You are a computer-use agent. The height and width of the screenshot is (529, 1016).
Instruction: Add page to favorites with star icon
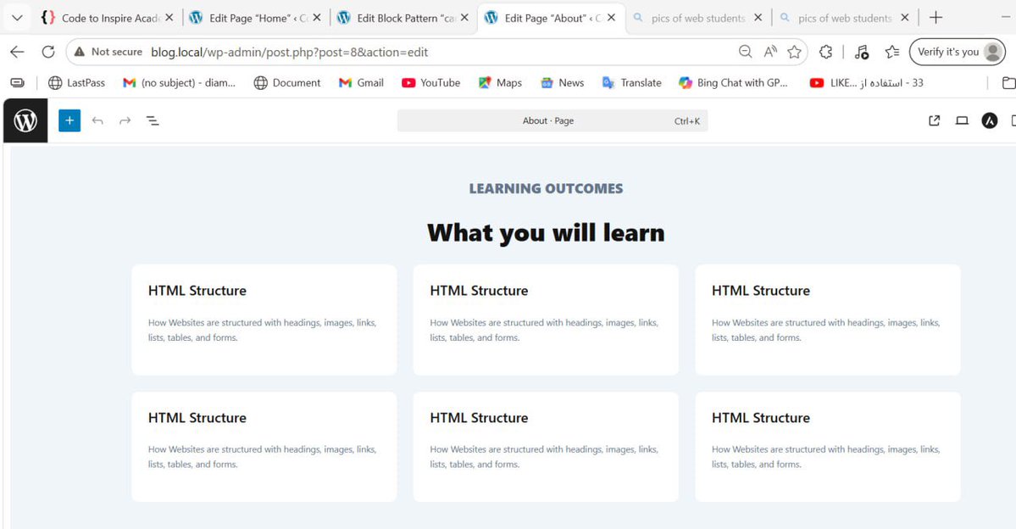click(794, 52)
